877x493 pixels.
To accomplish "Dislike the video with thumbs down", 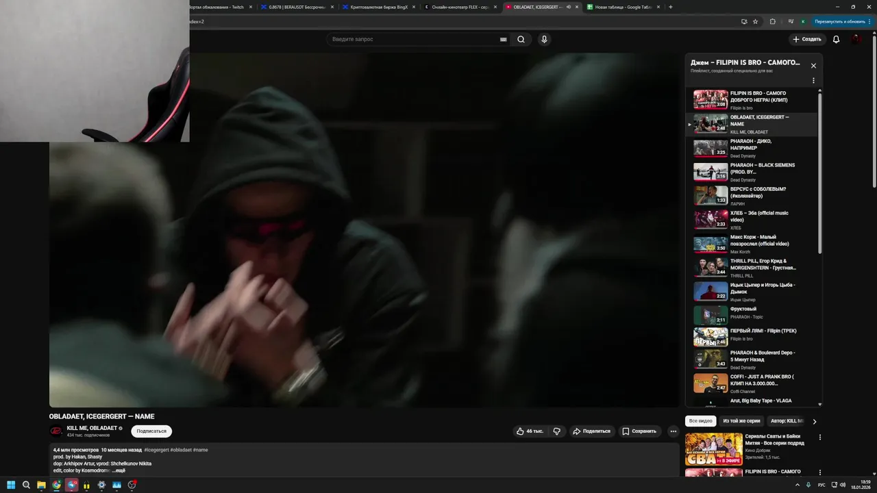I will click(x=556, y=431).
